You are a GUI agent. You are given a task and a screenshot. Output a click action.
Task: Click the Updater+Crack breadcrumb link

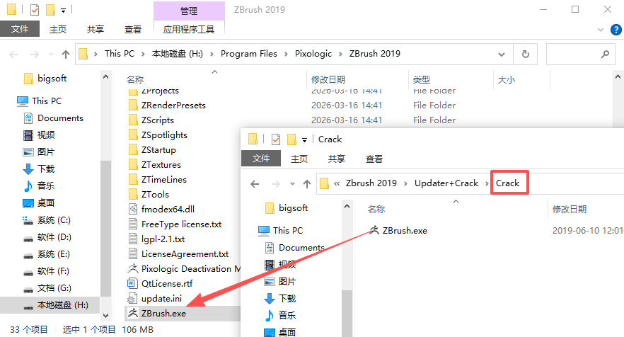[x=446, y=183]
